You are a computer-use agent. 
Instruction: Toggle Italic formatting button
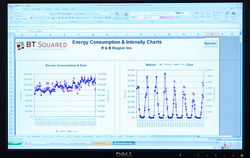tap(35, 18)
